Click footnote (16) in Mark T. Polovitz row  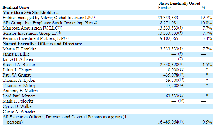point(181,101)
